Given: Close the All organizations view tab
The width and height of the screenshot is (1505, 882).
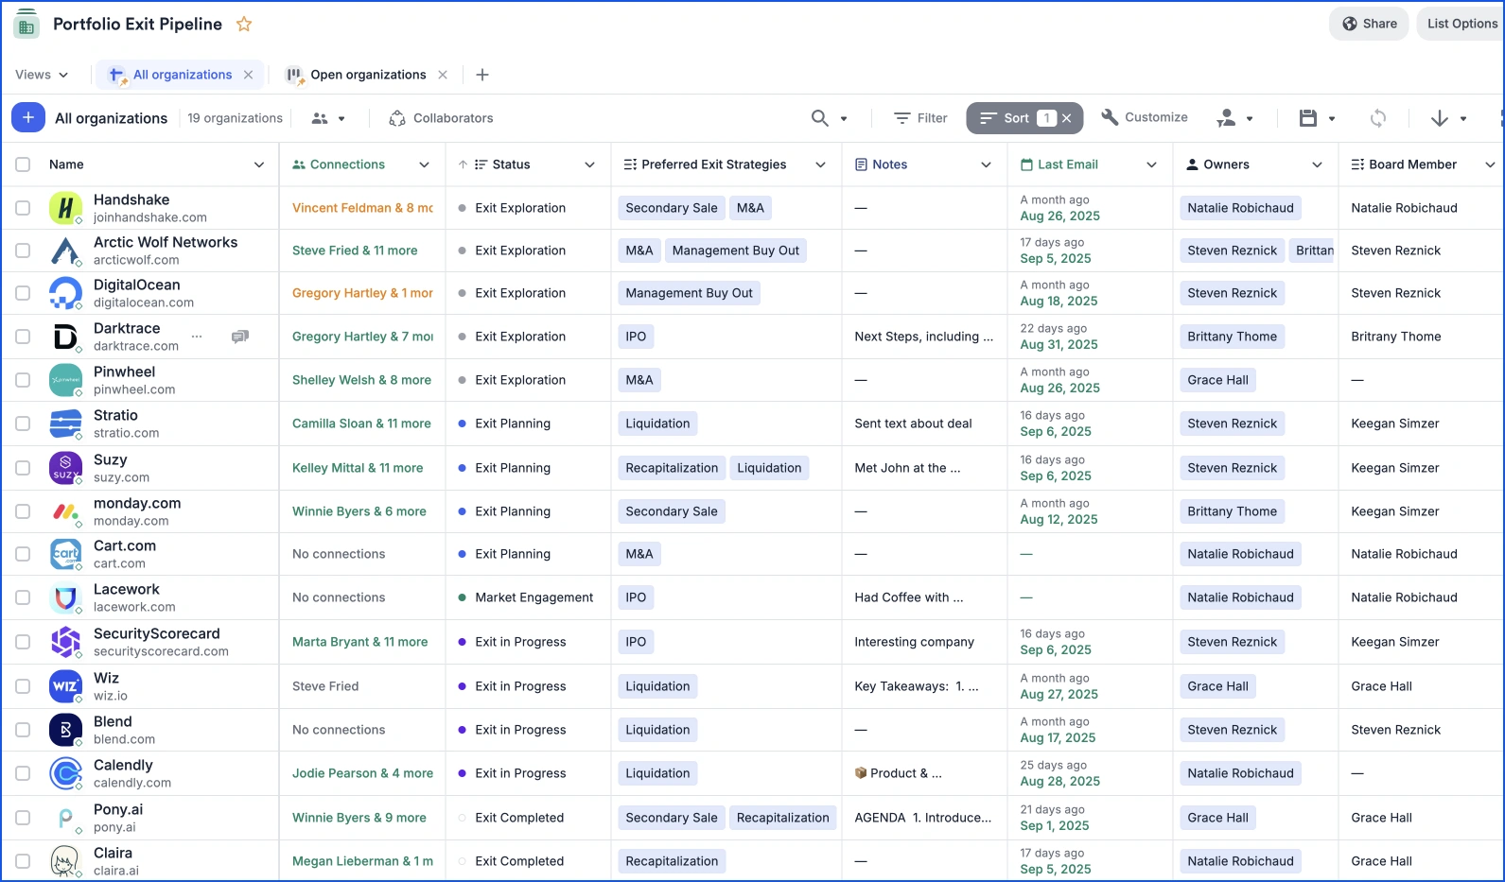Looking at the screenshot, I should coord(248,75).
